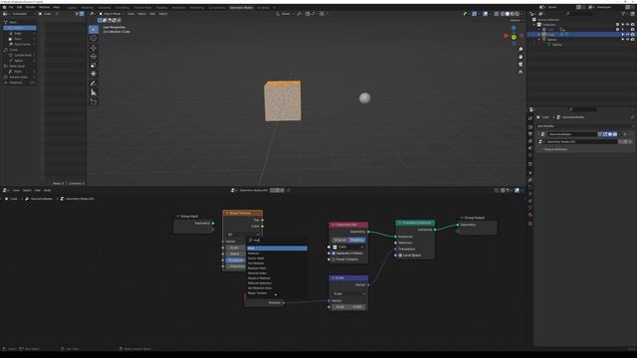
Task: Open the Scale operation dropdown in Scale node
Action: (x=348, y=293)
